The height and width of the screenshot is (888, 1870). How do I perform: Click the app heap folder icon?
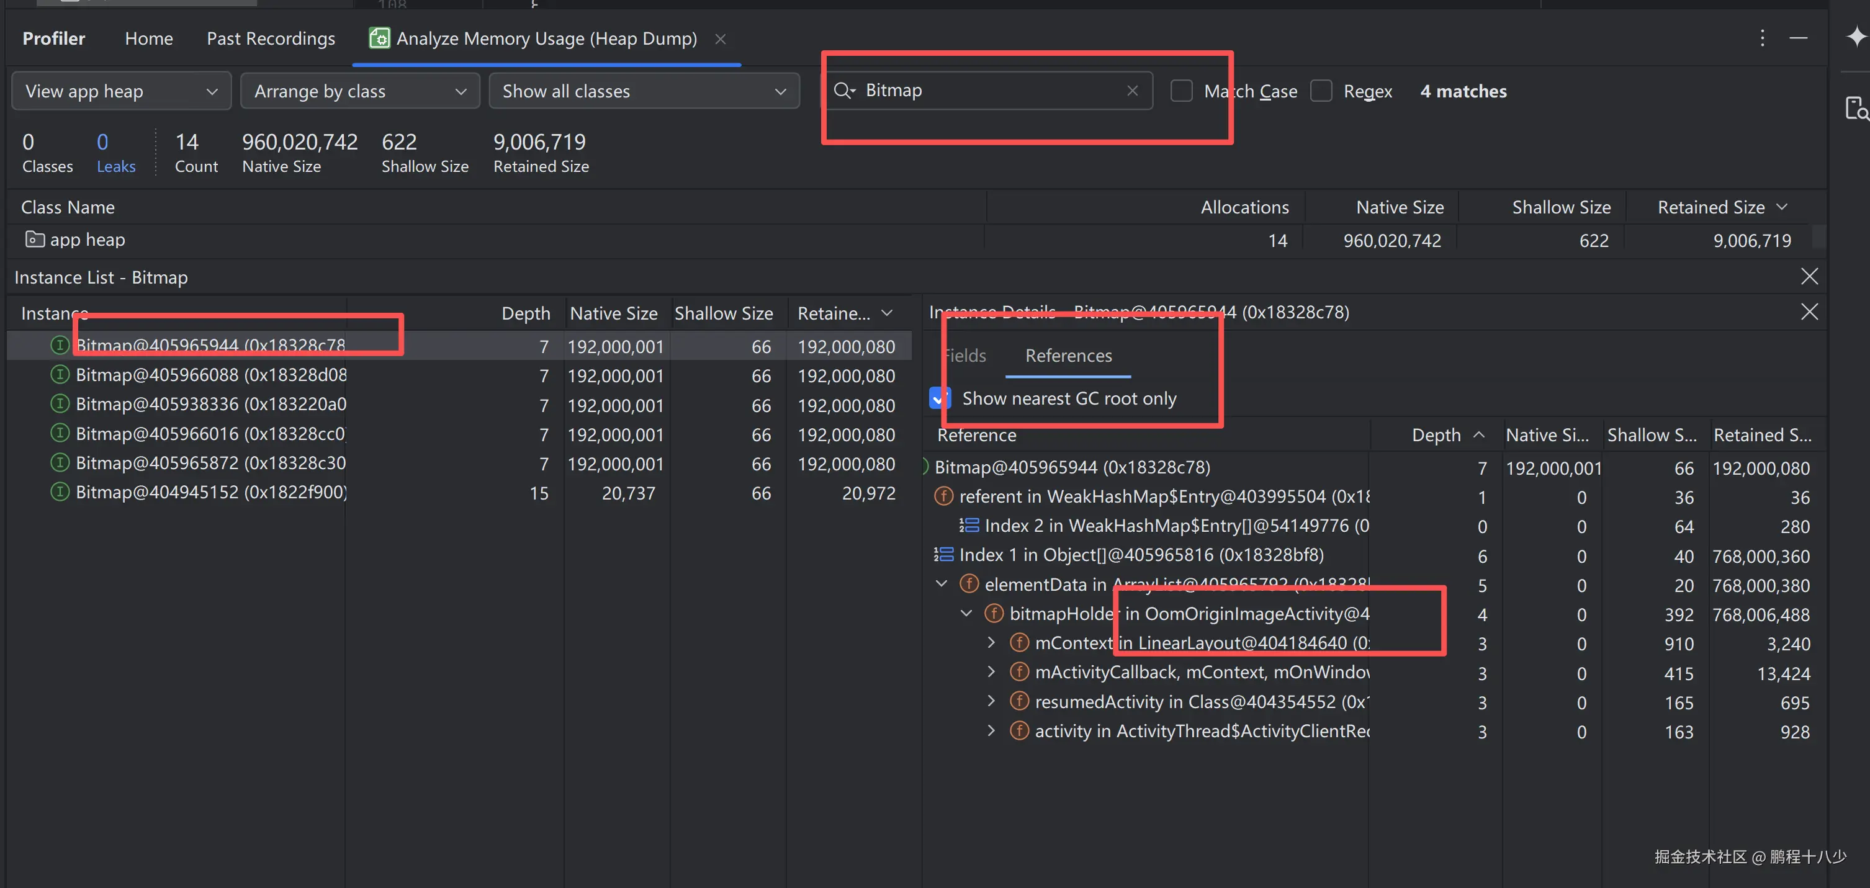(34, 239)
